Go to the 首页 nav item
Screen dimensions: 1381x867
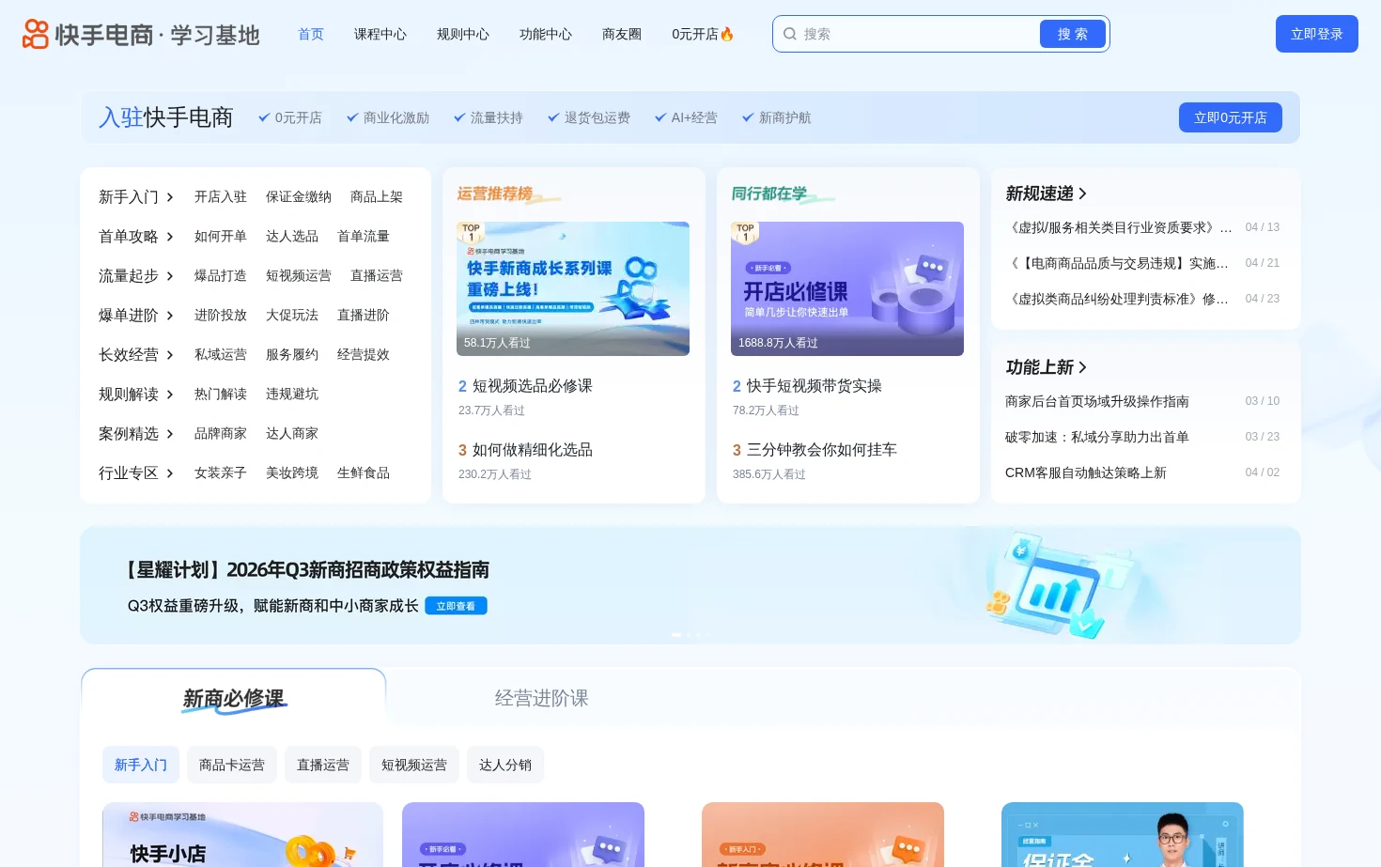(311, 34)
